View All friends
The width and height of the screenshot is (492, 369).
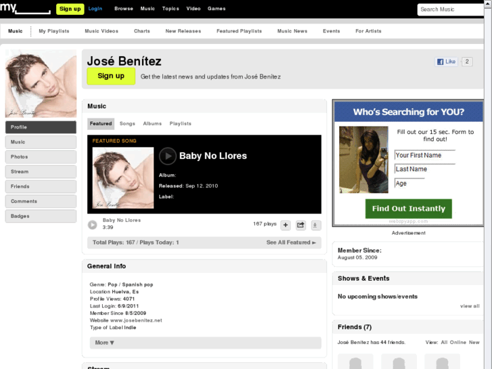pyautogui.click(x=444, y=343)
